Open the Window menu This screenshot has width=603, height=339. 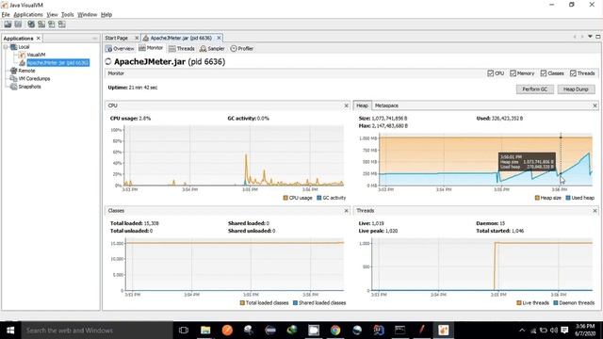click(88, 15)
